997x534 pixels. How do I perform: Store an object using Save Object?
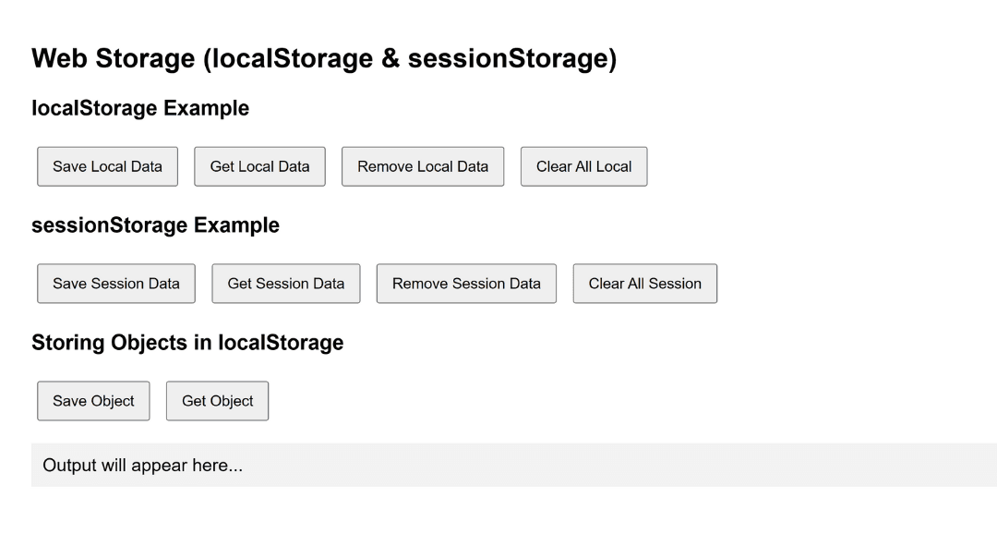93,401
